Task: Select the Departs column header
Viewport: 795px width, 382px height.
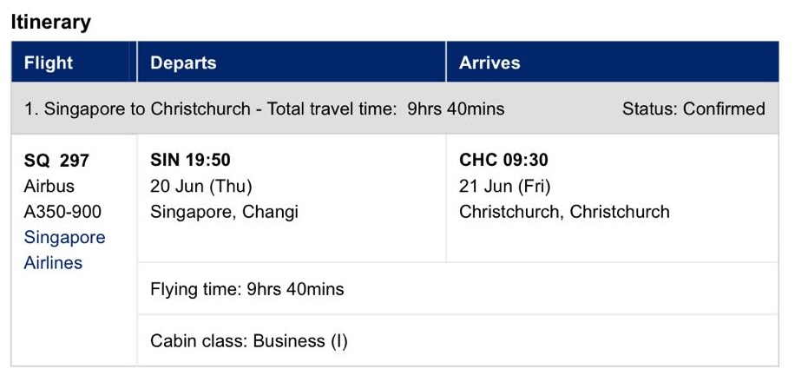Action: coord(183,63)
